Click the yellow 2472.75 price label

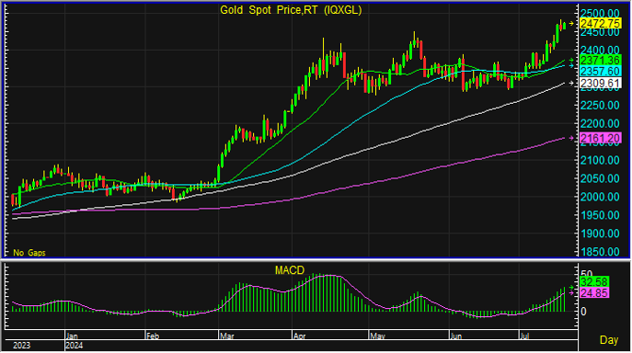[600, 24]
